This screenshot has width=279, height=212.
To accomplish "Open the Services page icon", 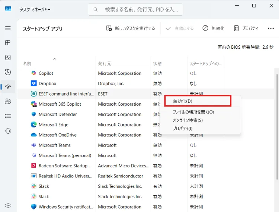I will click(x=8, y=131).
